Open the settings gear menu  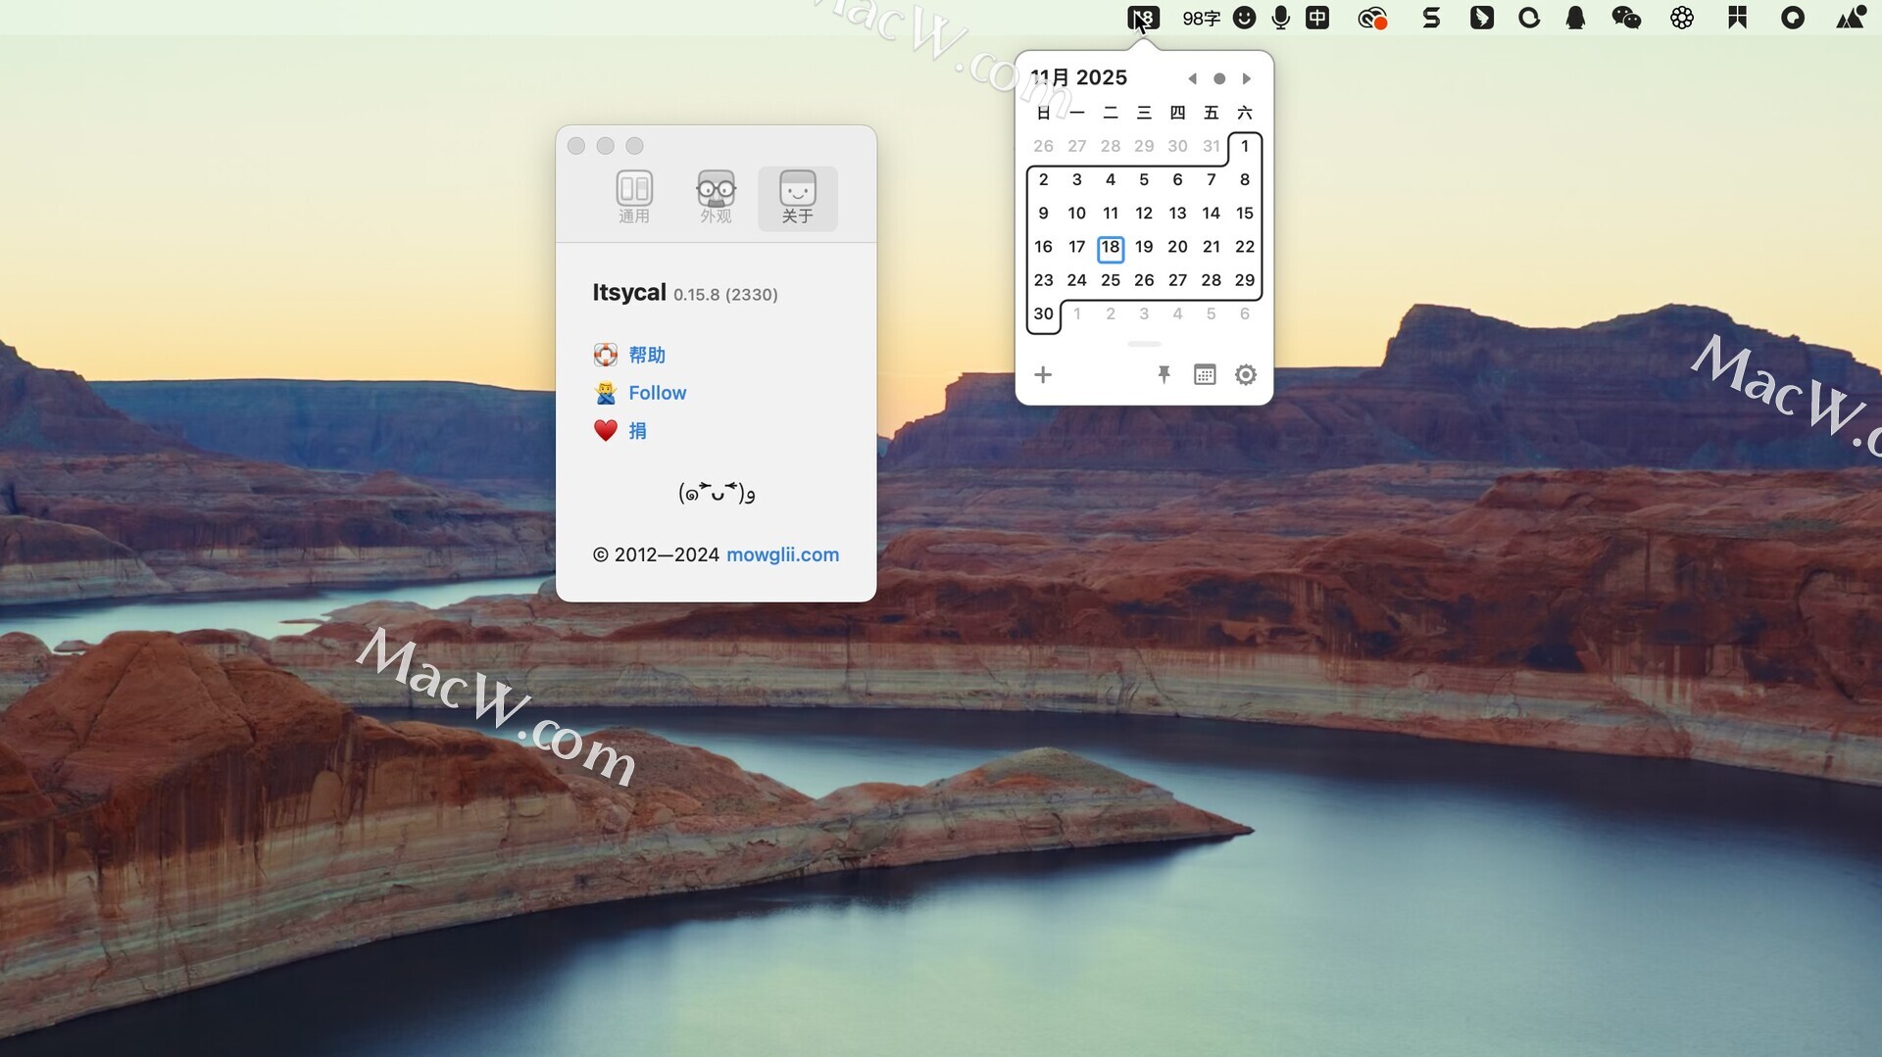[x=1245, y=375]
